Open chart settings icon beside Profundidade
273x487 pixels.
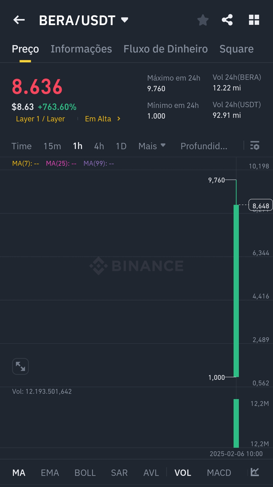click(255, 146)
